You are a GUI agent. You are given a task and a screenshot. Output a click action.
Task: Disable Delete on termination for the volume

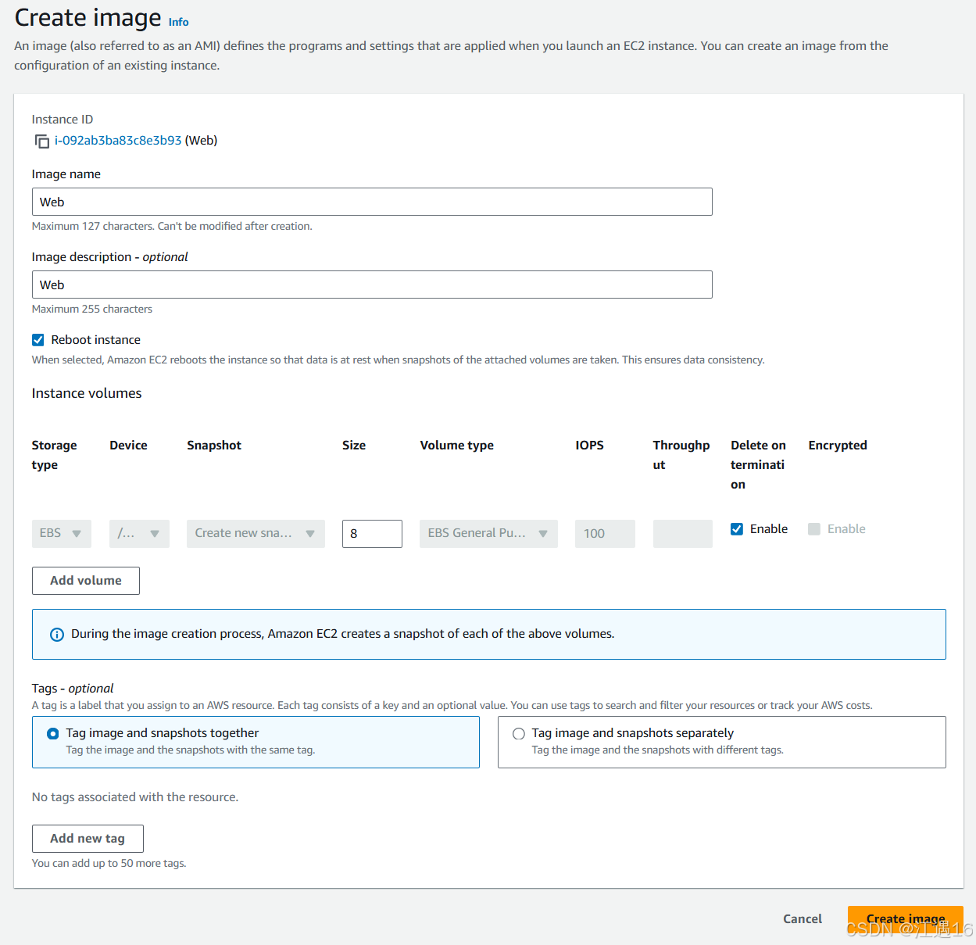click(x=736, y=528)
